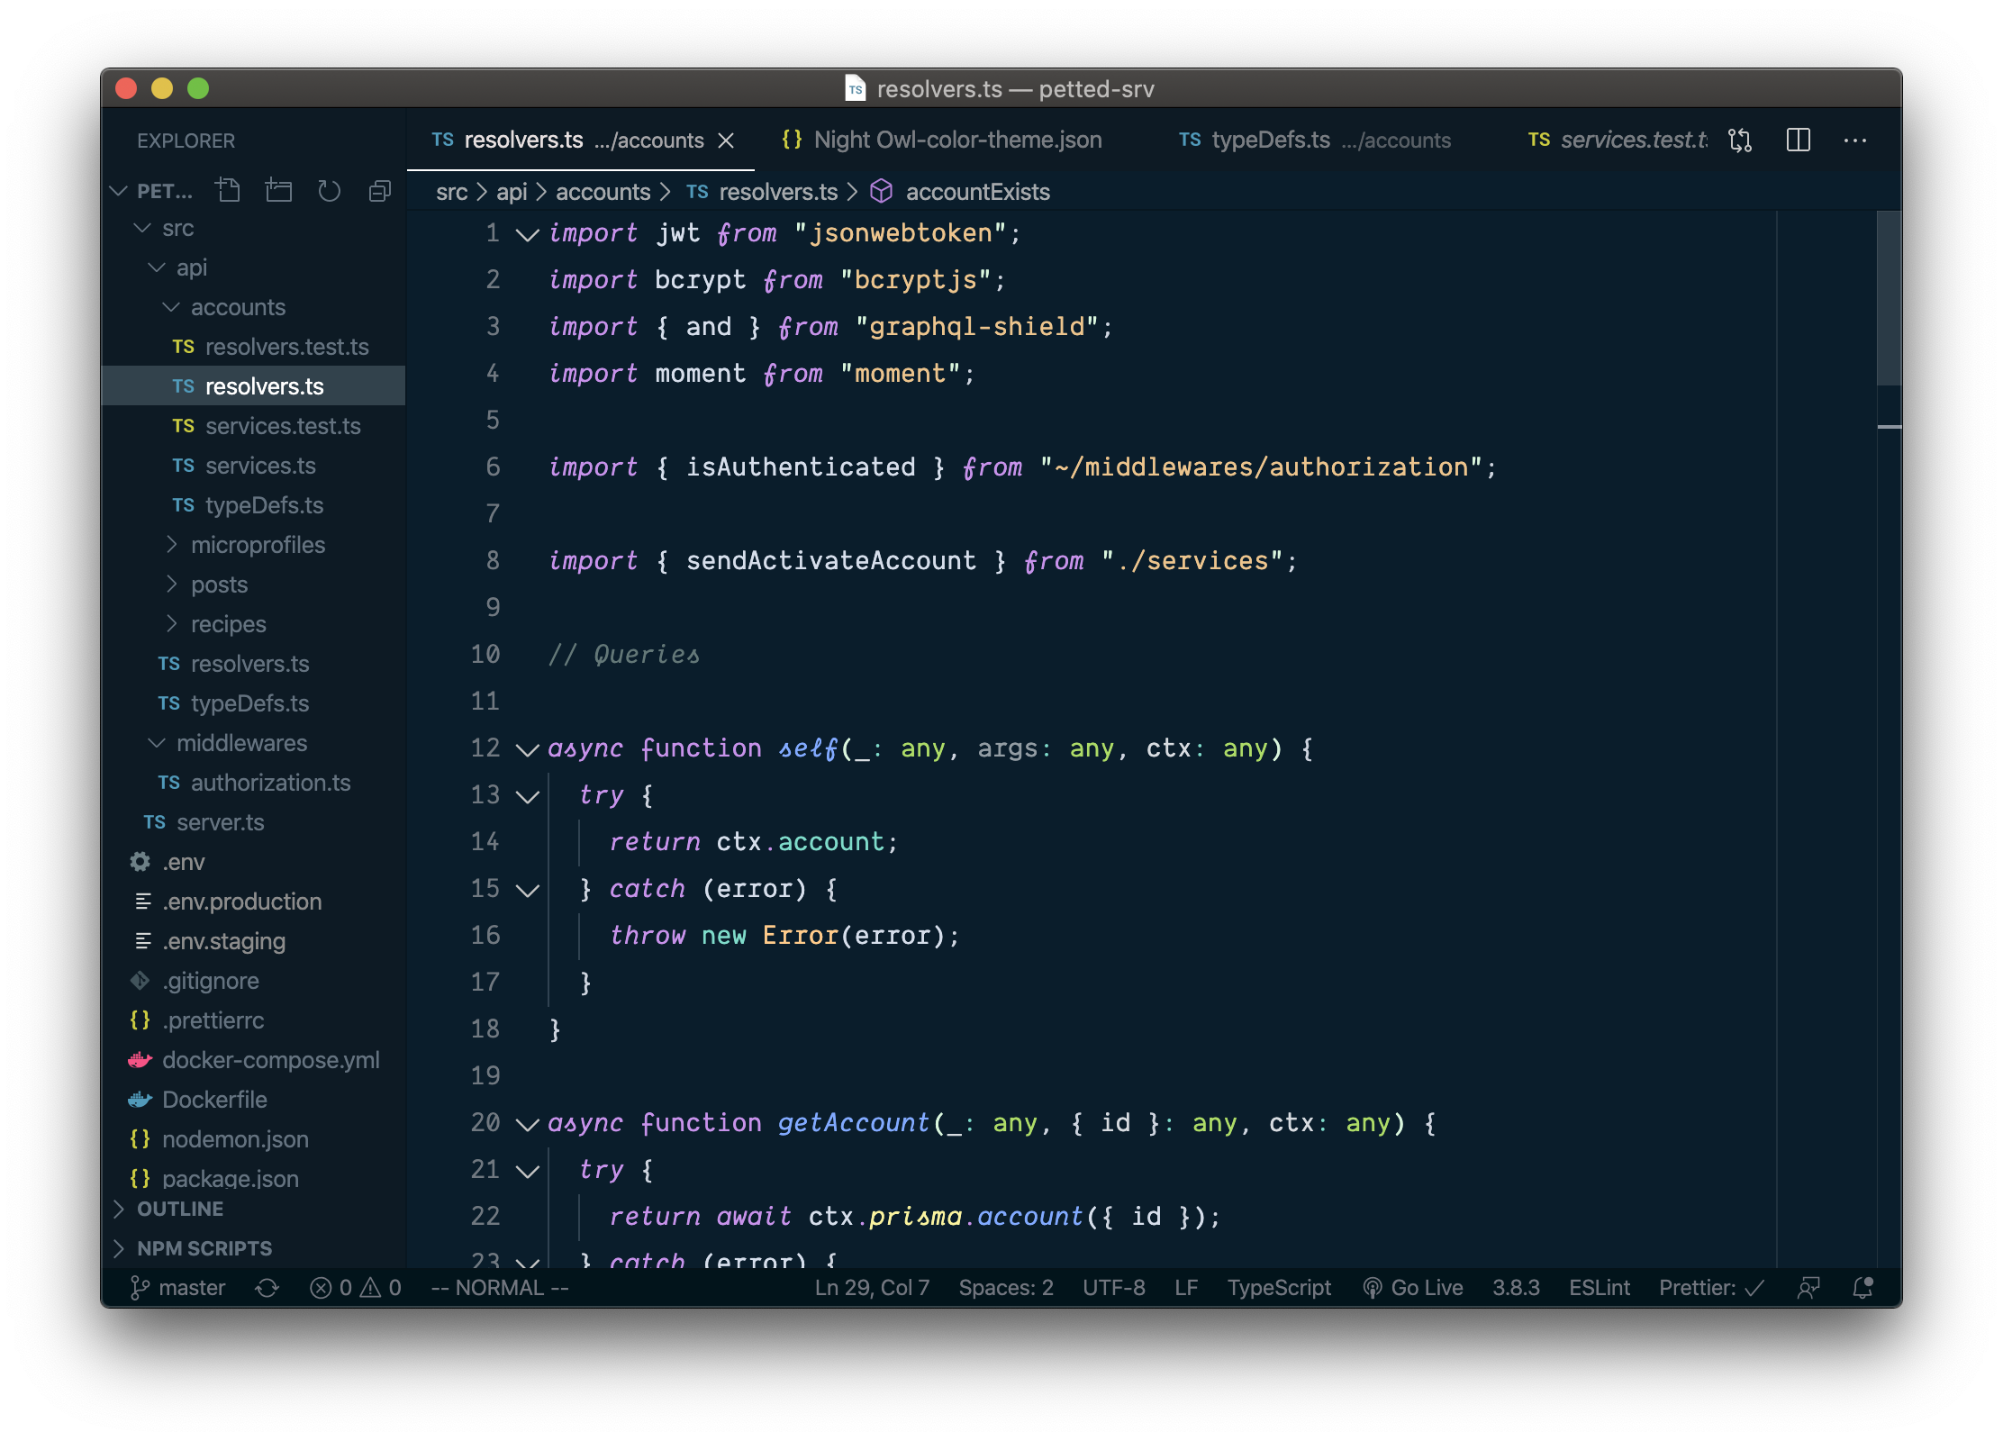This screenshot has height=1441, width=2003.
Task: Collapse all folders in Explorer
Action: coord(380,191)
